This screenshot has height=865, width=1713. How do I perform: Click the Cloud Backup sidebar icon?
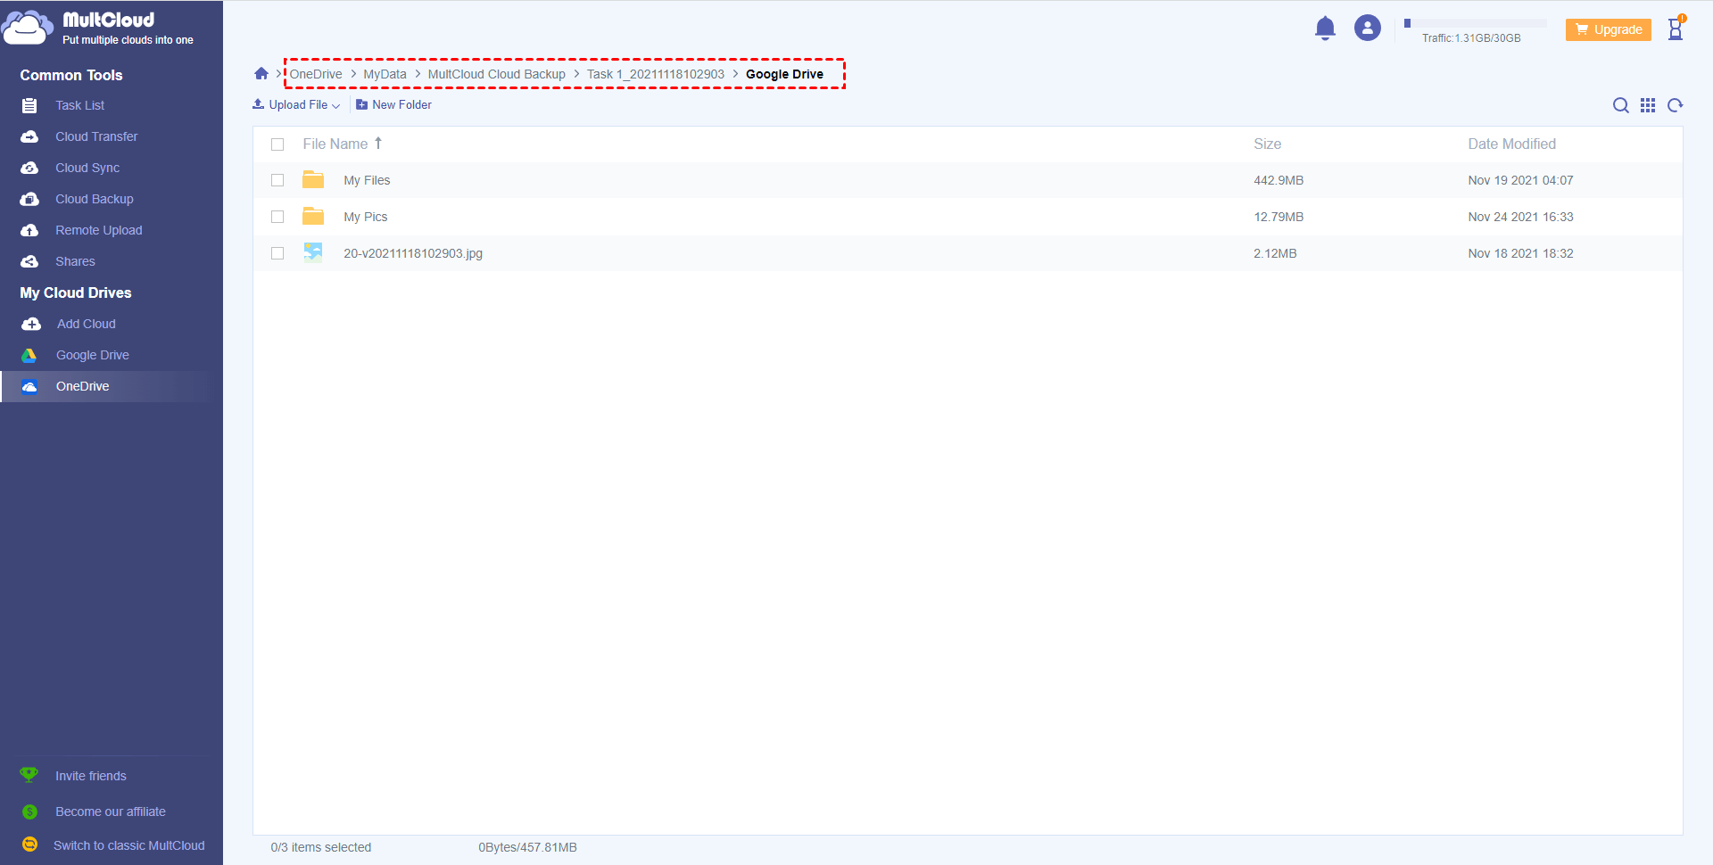pos(29,199)
